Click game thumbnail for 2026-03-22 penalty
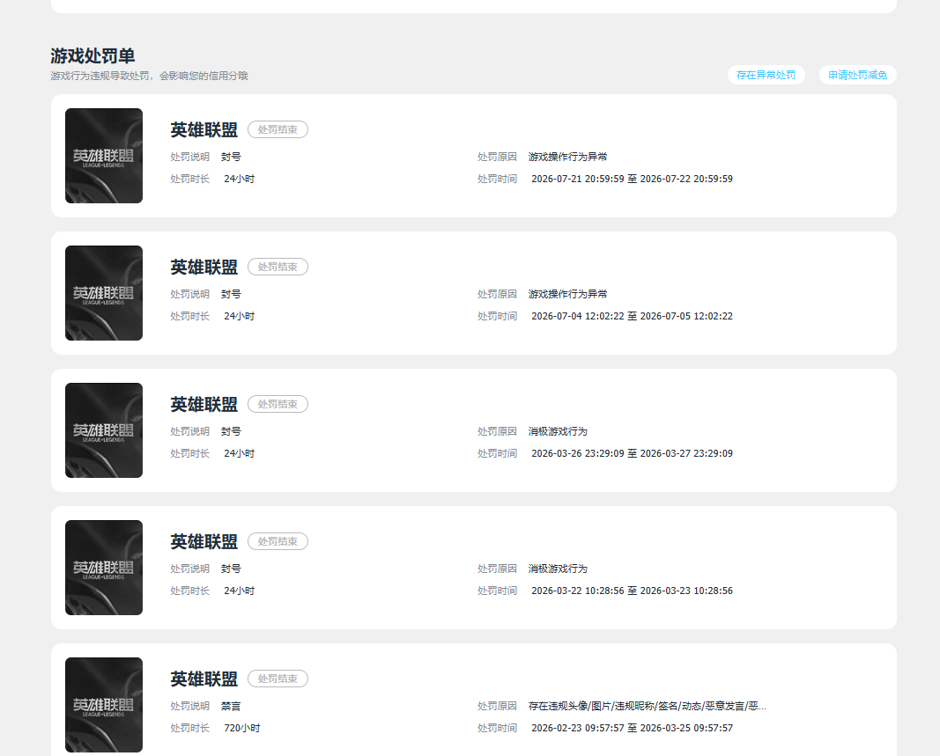 tap(104, 568)
